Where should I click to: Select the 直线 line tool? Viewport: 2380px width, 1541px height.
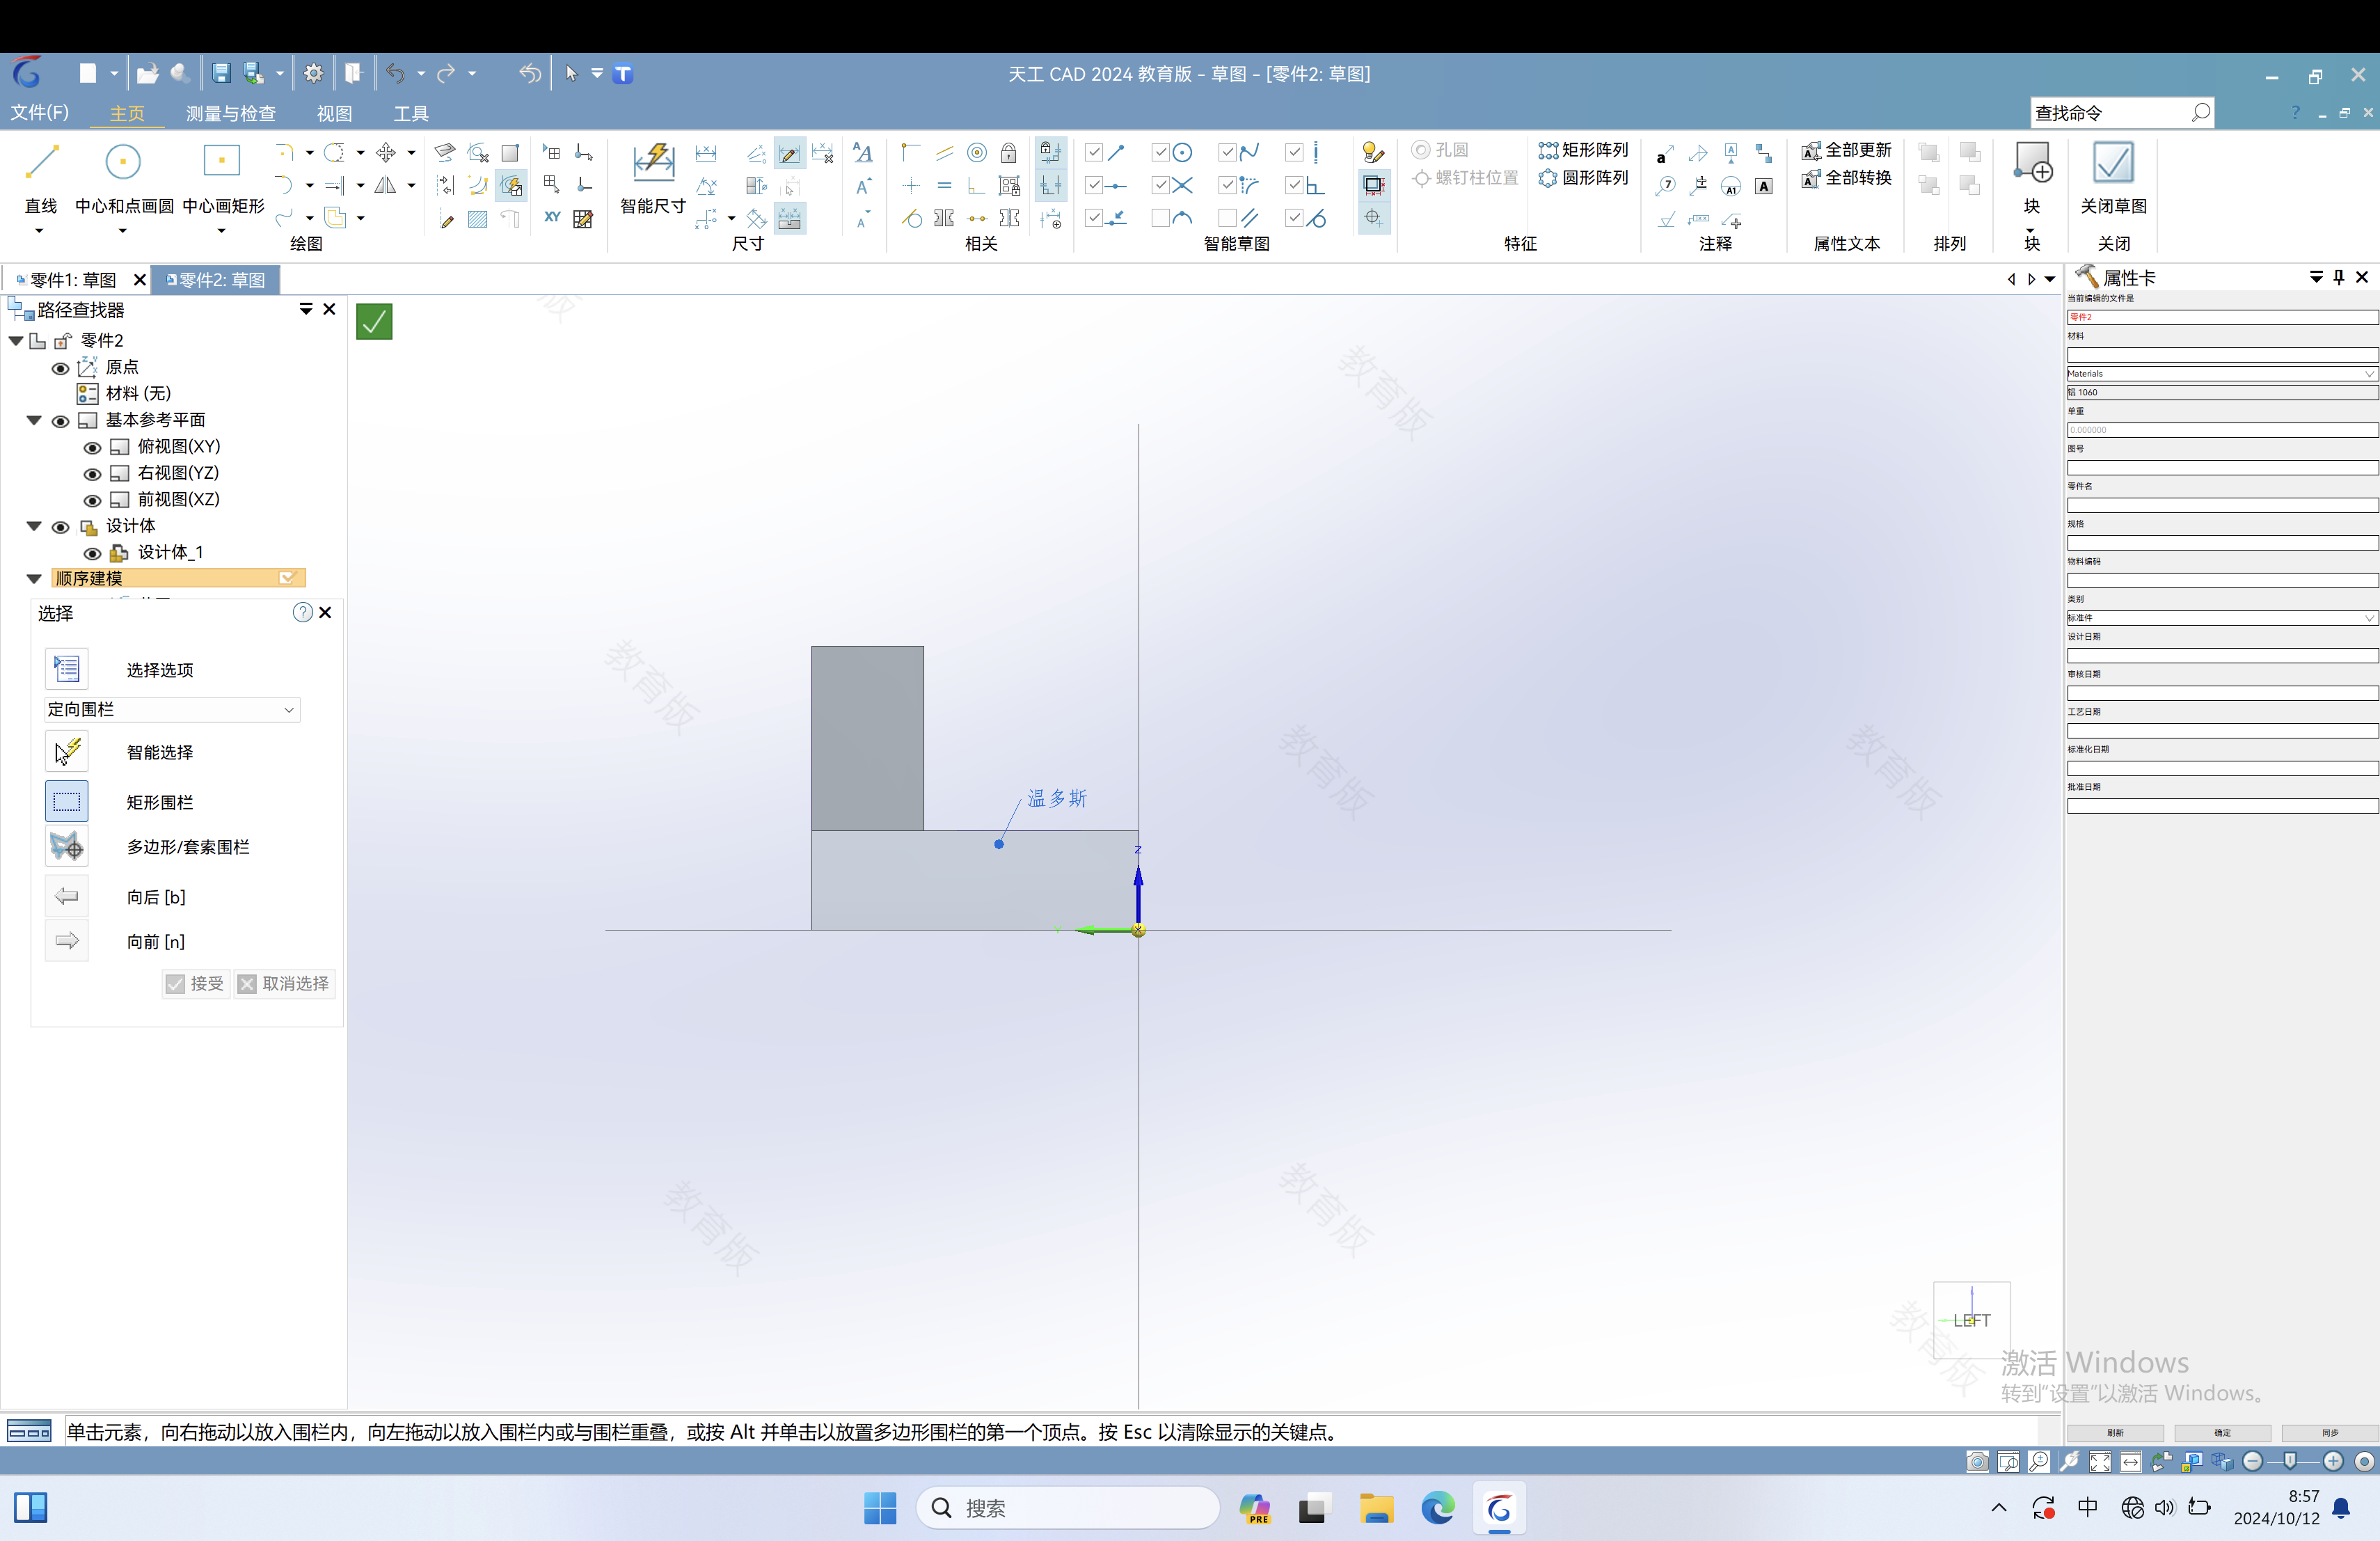(41, 162)
